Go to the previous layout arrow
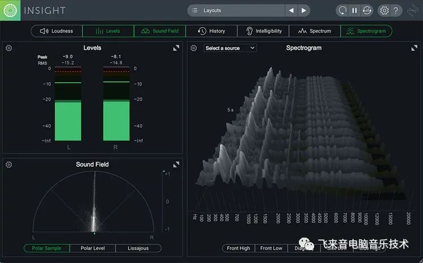Image resolution: width=423 pixels, height=263 pixels. [292, 11]
